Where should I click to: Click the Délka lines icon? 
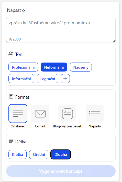click(11, 141)
